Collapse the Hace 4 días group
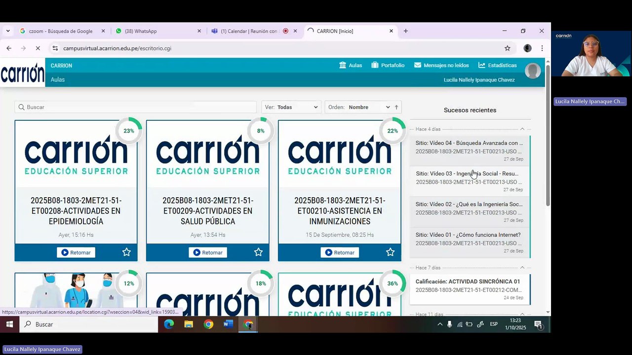 coord(522,129)
